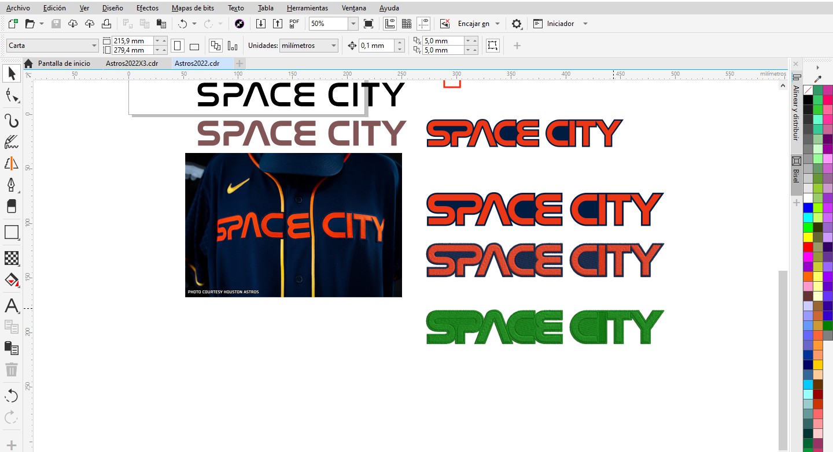833x452 pixels.
Task: Expand the Iniciador dropdown arrow
Action: click(585, 24)
